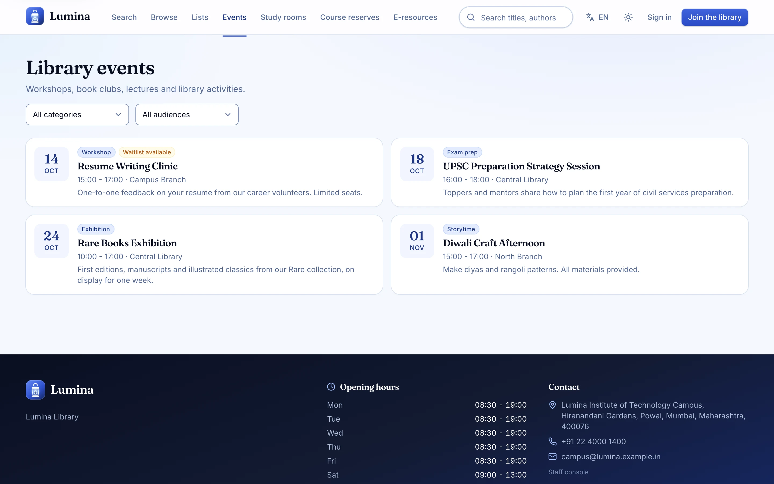Click the language translate icon
The height and width of the screenshot is (484, 774).
(x=590, y=17)
